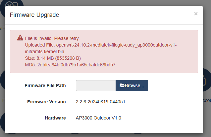The height and width of the screenshot is (137, 211).
Task: Click the Hardware label
Action: tap(55, 118)
